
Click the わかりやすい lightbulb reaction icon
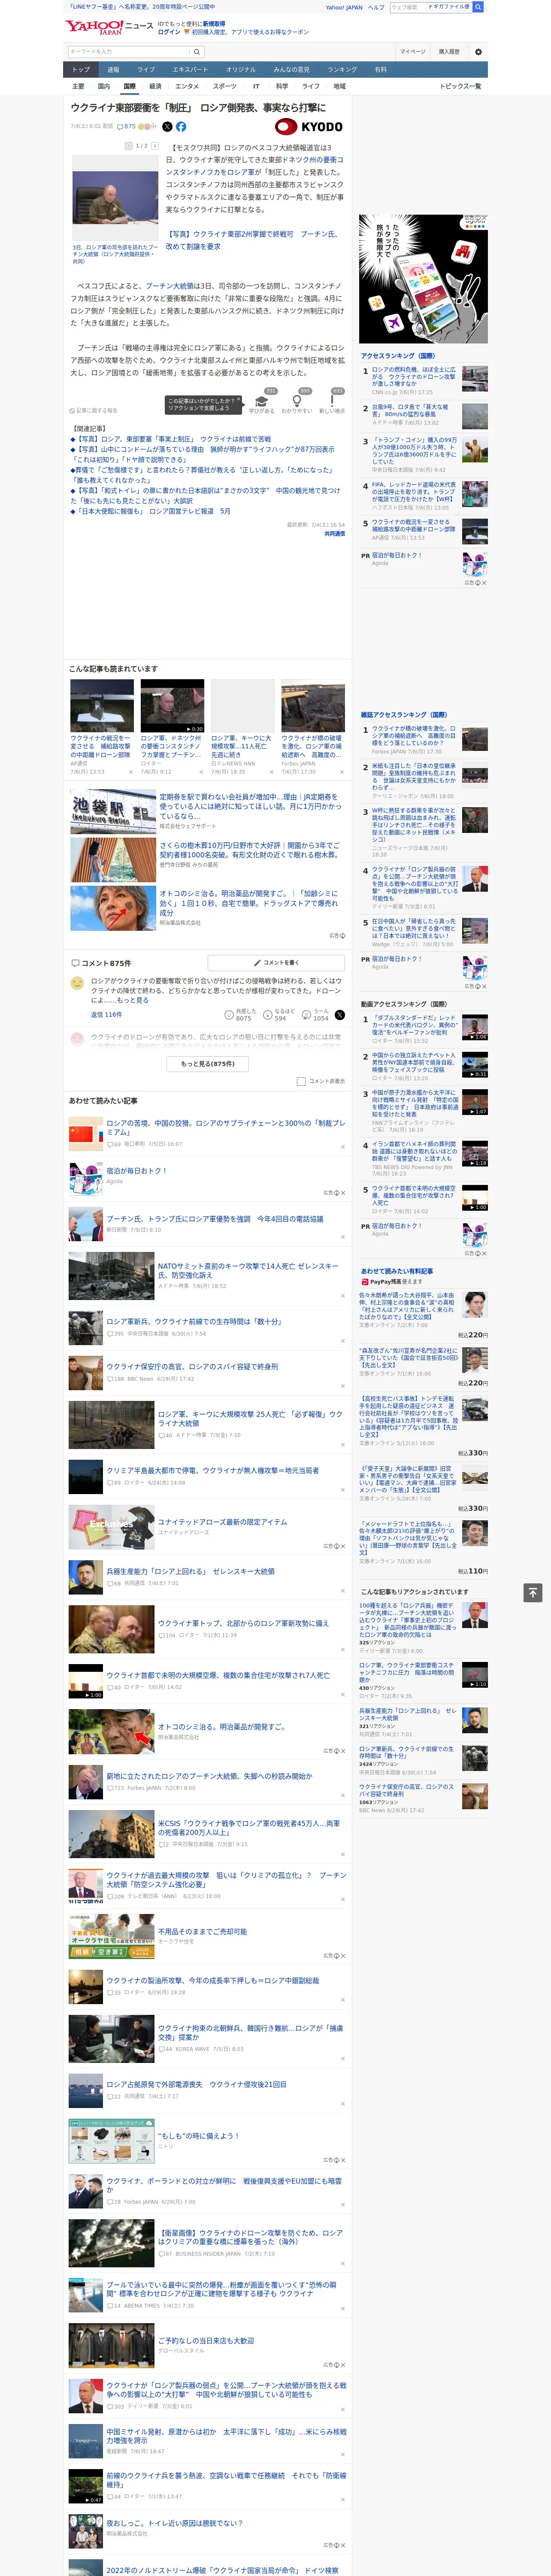click(296, 401)
